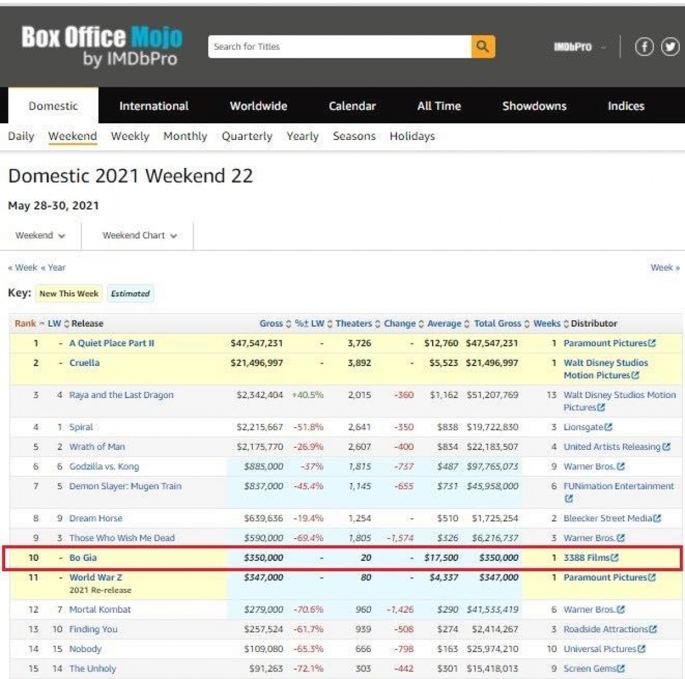
Task: Open the Facebook page icon
Action: (x=644, y=47)
